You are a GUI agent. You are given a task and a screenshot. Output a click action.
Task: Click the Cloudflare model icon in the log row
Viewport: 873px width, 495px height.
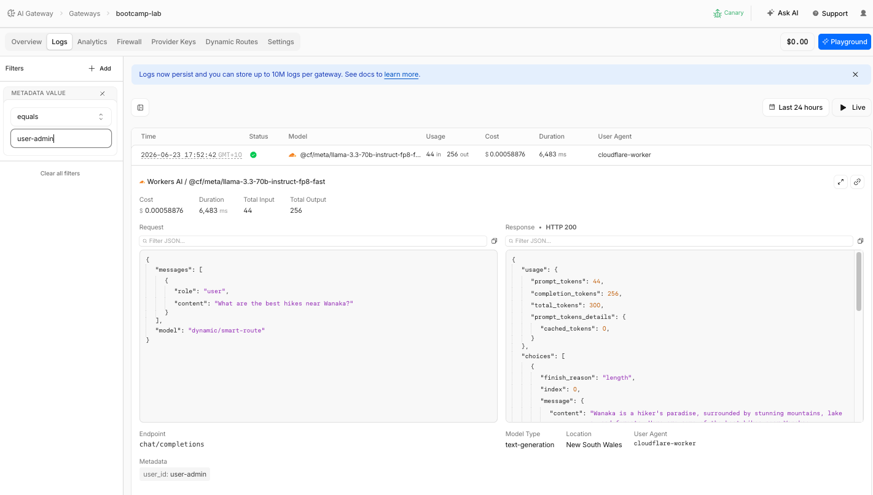(292, 155)
